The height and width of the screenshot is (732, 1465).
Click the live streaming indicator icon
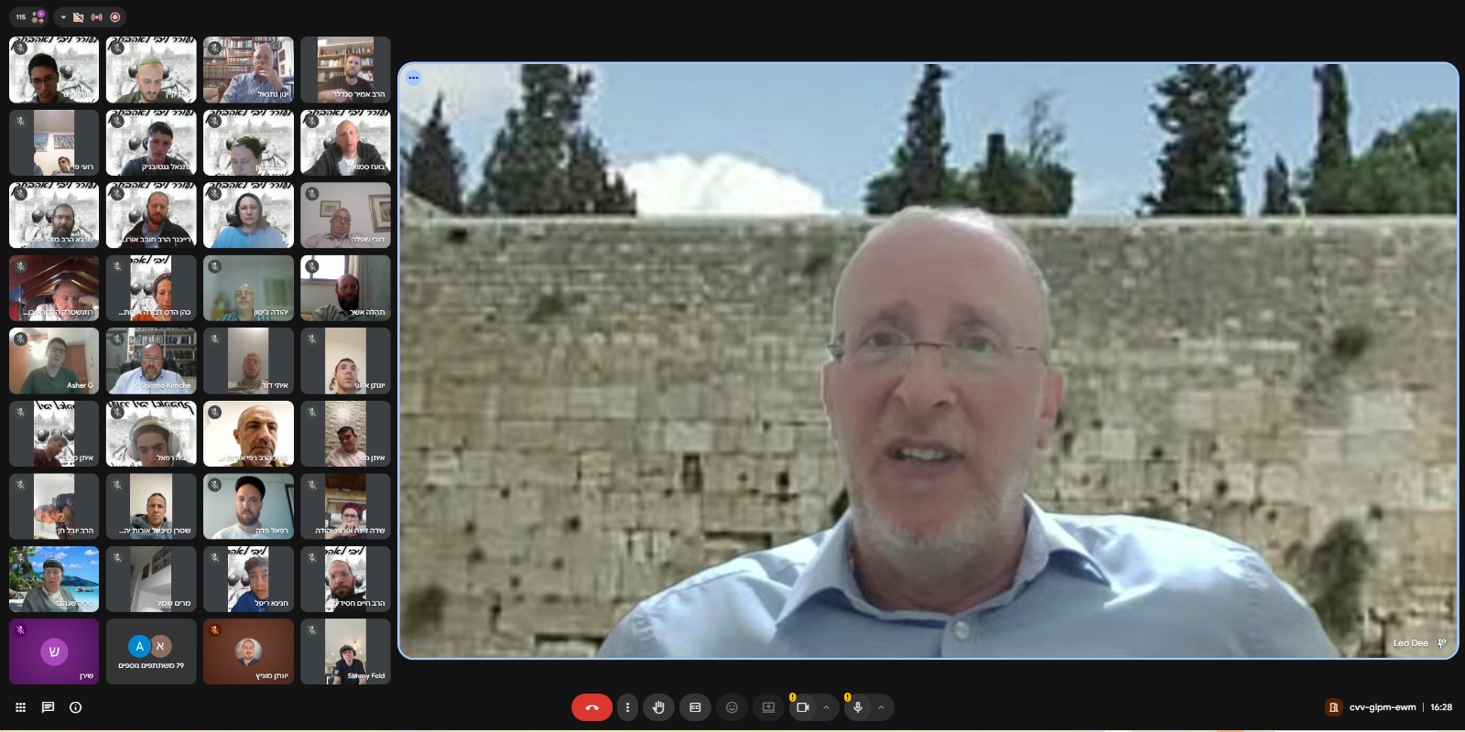[96, 17]
